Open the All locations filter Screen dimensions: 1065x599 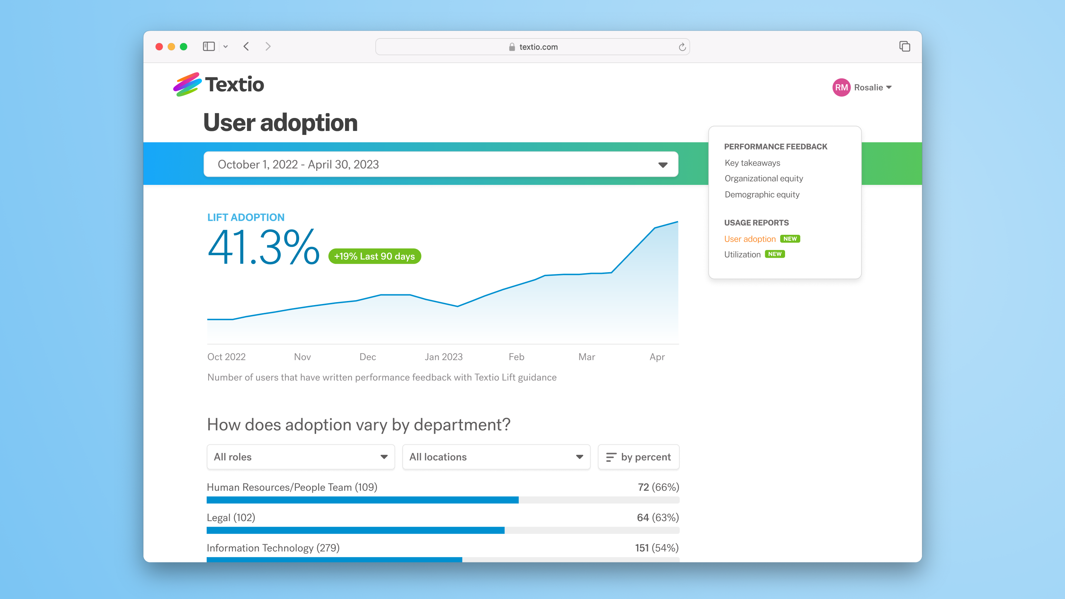496,457
